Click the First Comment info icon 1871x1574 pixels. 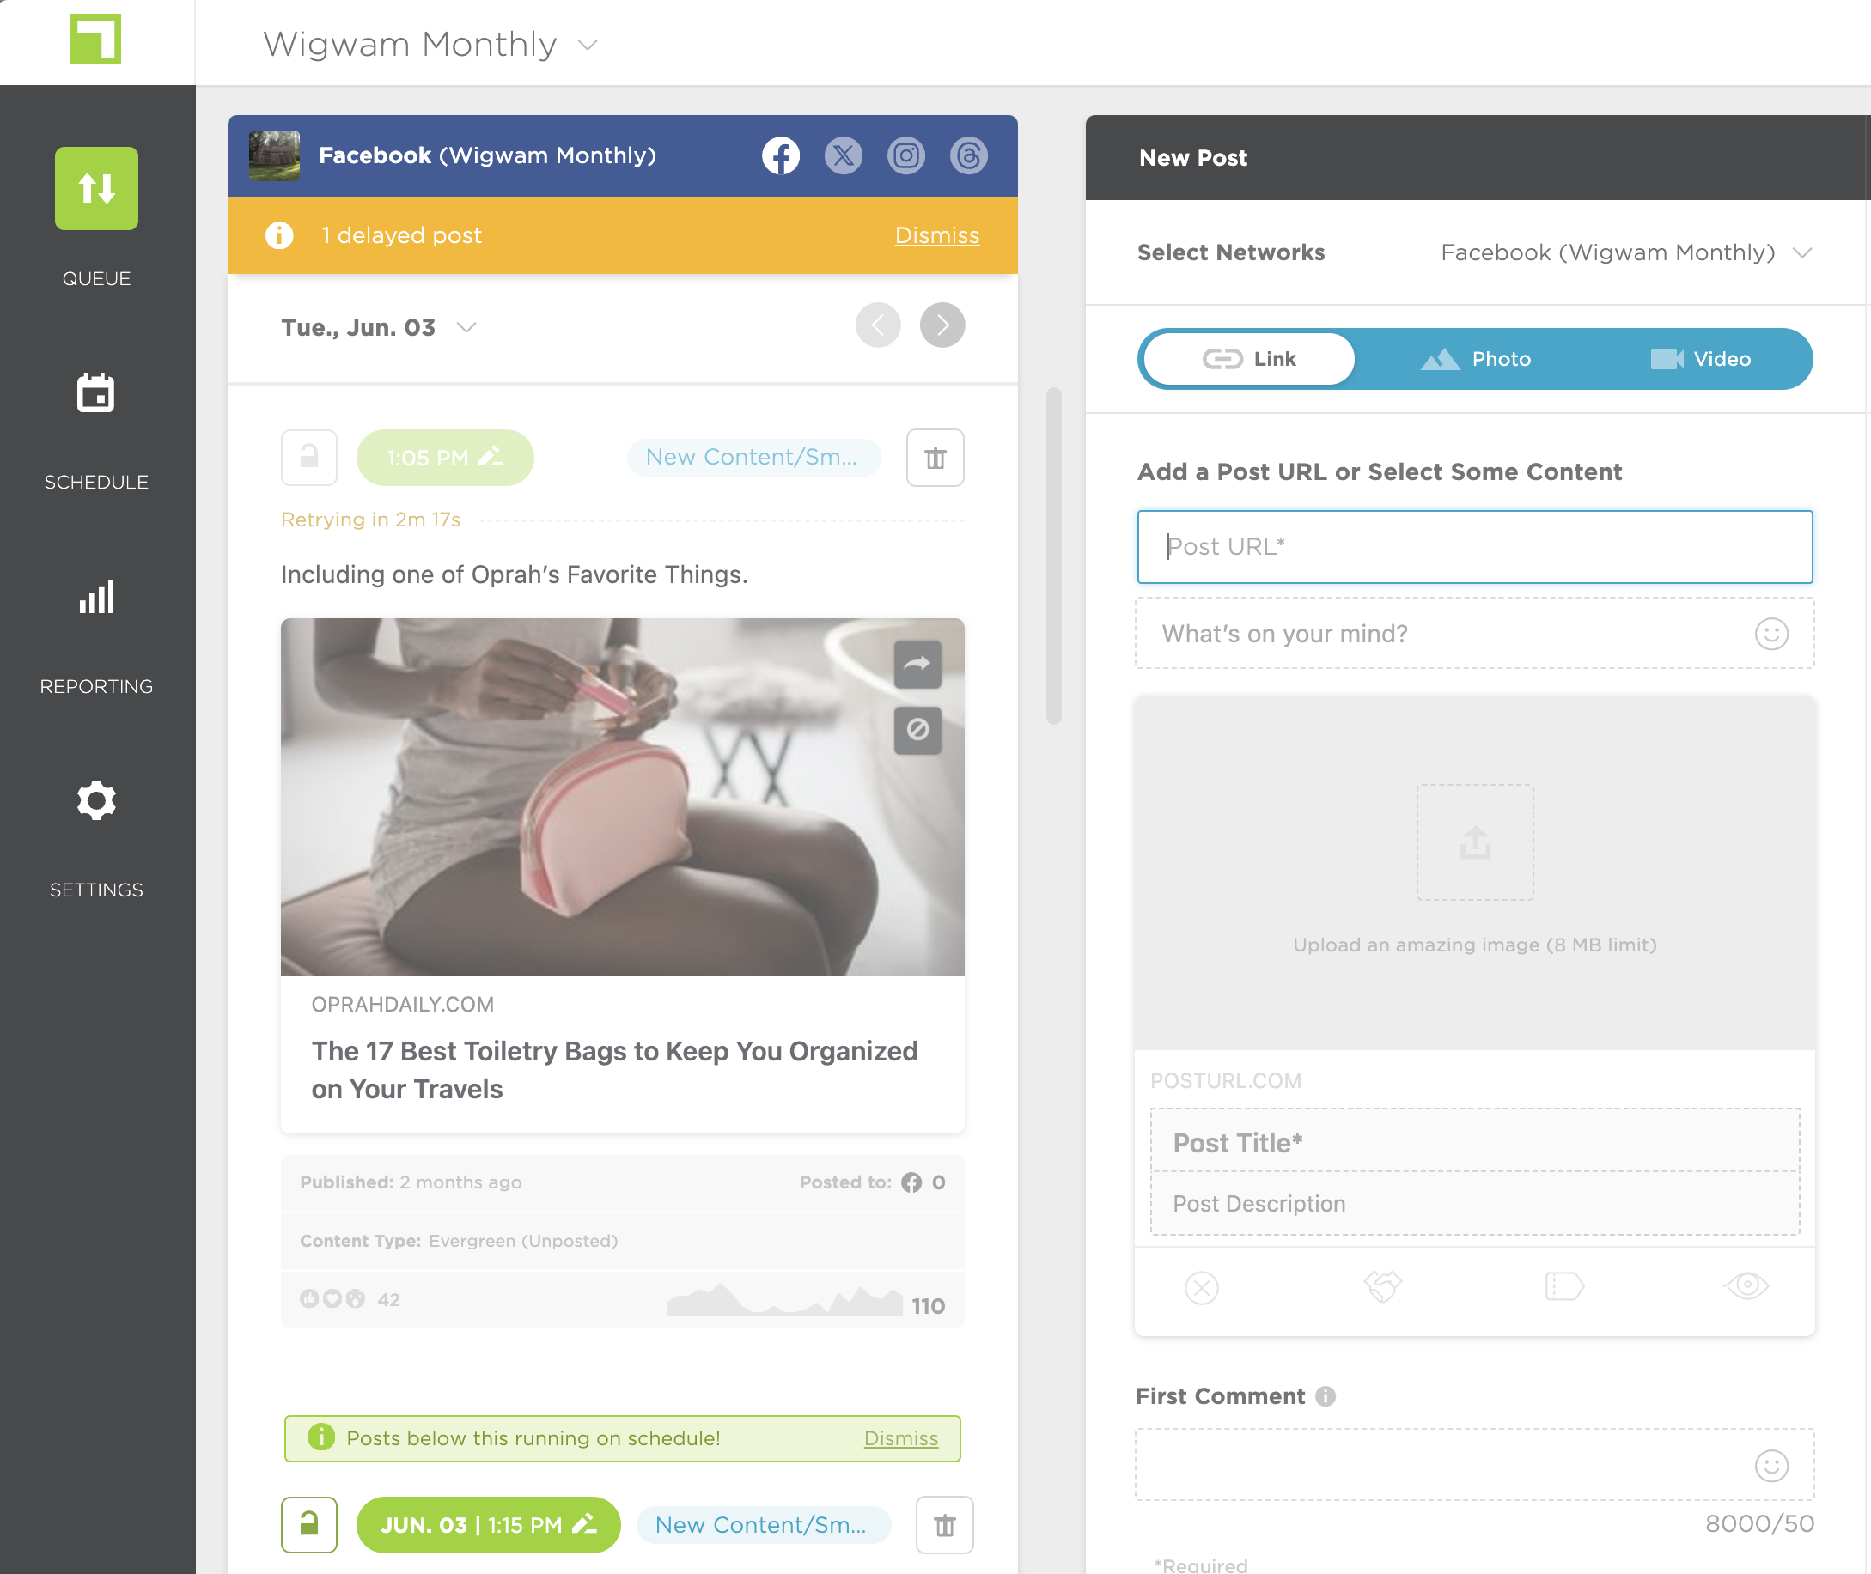click(1326, 1396)
